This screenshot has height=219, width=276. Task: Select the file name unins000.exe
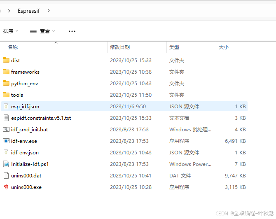pos(26,187)
